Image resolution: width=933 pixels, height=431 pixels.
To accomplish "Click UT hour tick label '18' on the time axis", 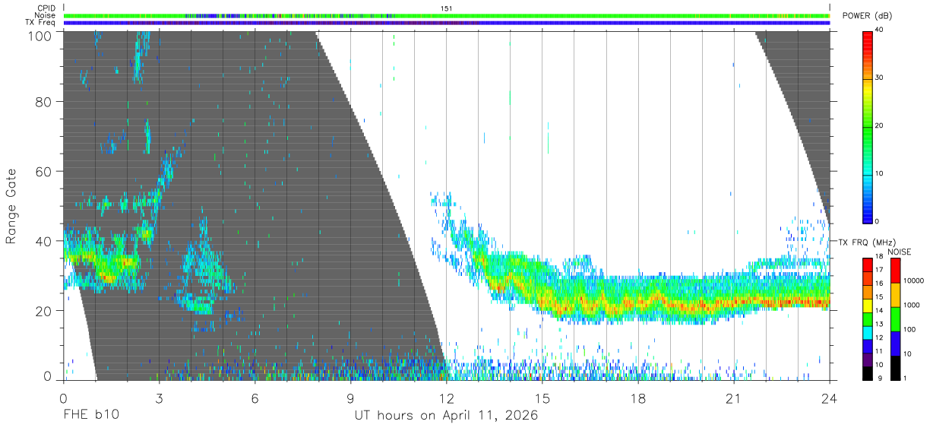I will (638, 398).
